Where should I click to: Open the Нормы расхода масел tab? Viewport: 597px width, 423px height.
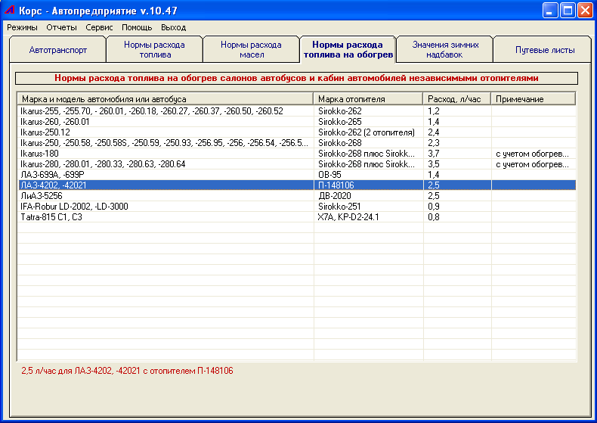click(x=251, y=50)
